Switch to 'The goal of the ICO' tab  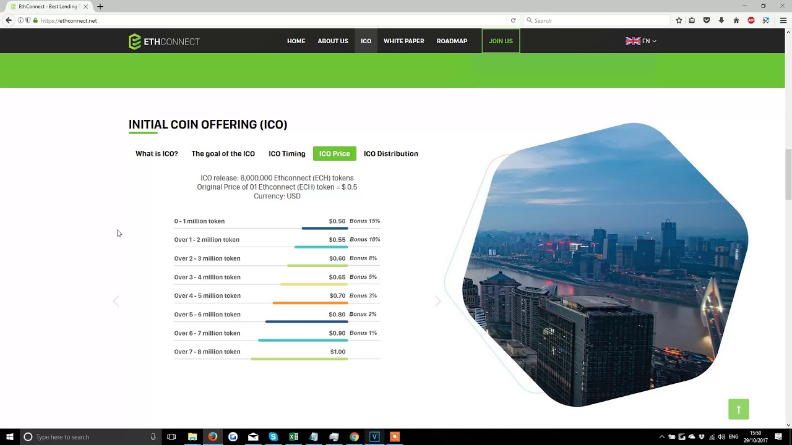tap(223, 154)
